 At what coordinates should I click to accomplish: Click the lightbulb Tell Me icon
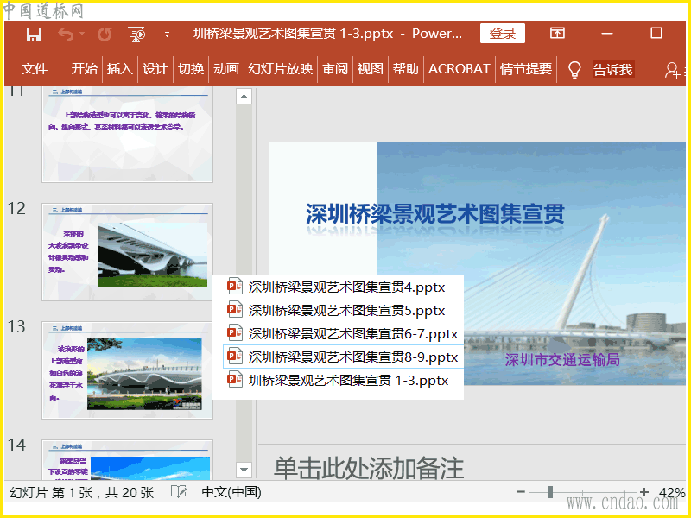574,69
